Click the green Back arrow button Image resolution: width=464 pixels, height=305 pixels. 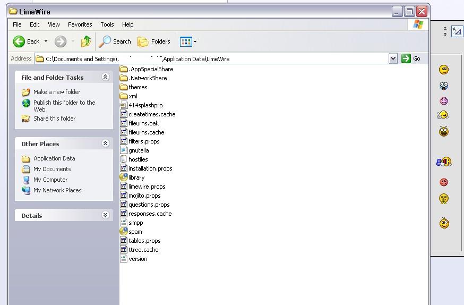coord(19,41)
